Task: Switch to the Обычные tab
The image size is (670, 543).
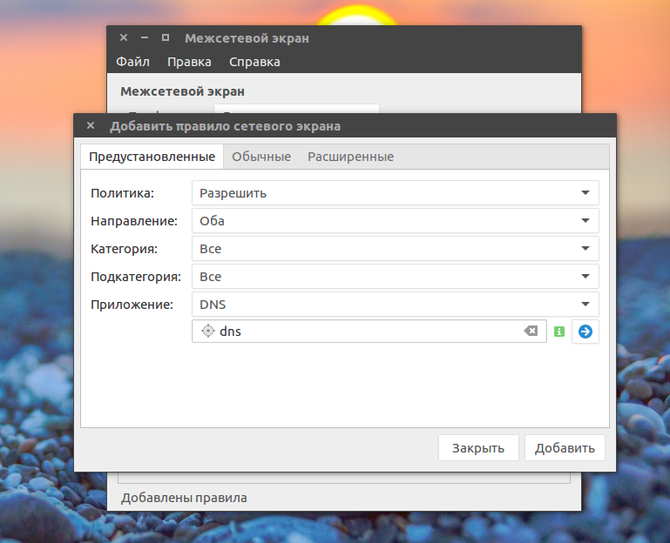Action: coord(261,157)
